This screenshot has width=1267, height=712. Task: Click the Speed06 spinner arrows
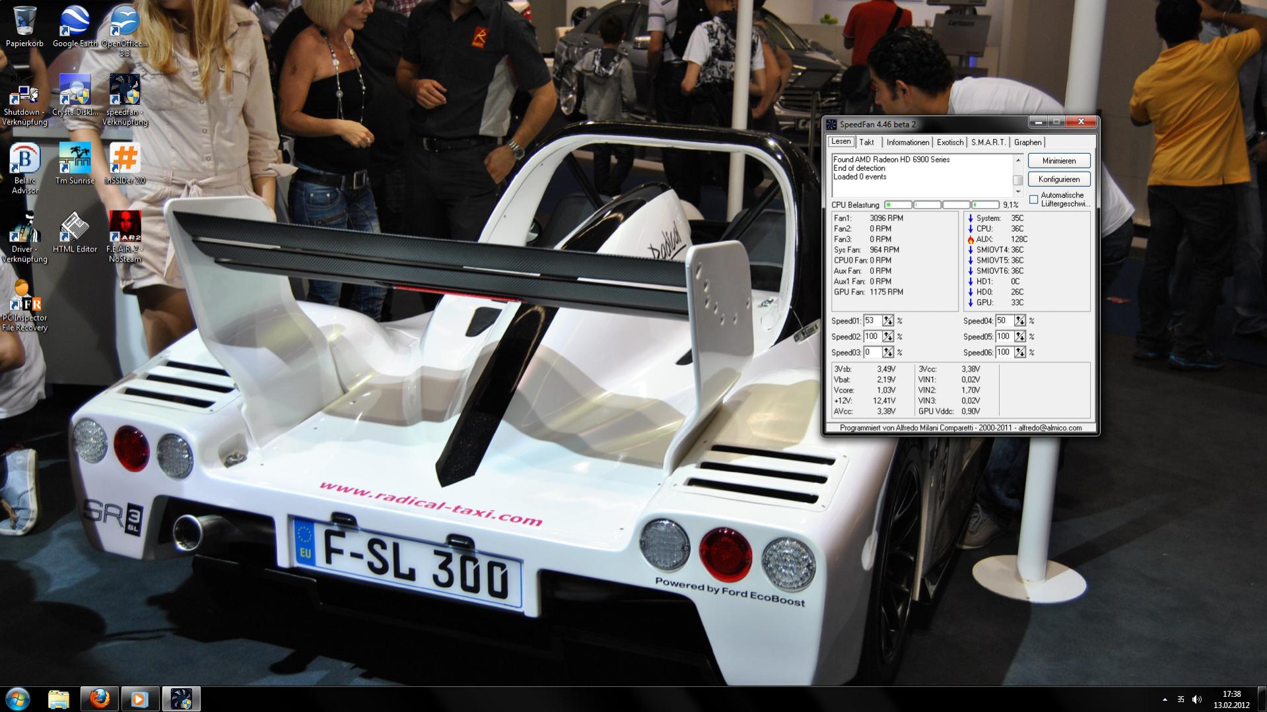click(1020, 352)
